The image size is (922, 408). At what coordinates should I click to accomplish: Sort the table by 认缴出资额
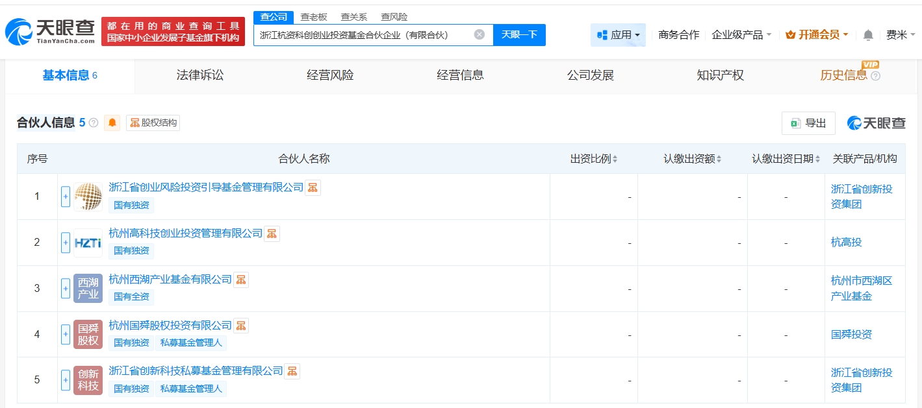[x=692, y=159]
